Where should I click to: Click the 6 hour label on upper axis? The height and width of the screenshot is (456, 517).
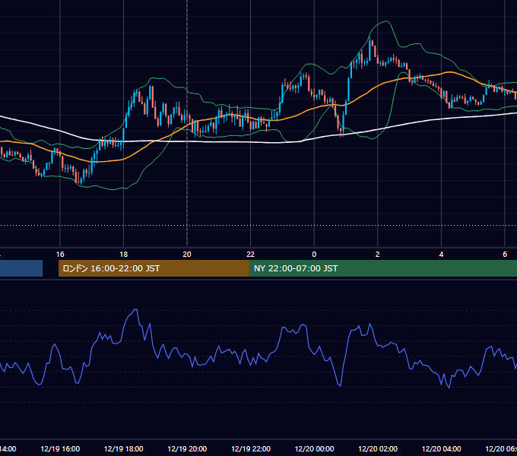505,255
